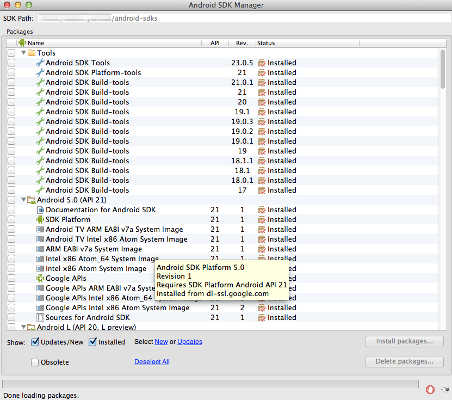Sort by the Name column header

tap(109, 43)
